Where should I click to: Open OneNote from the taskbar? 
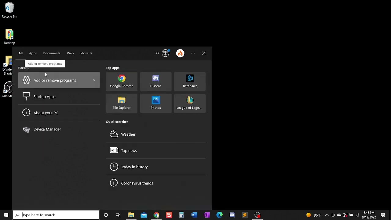[207, 215]
